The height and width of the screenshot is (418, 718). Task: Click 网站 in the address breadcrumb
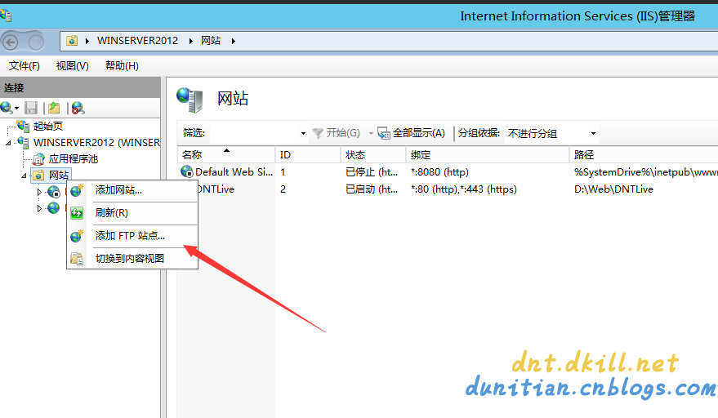[x=211, y=41]
